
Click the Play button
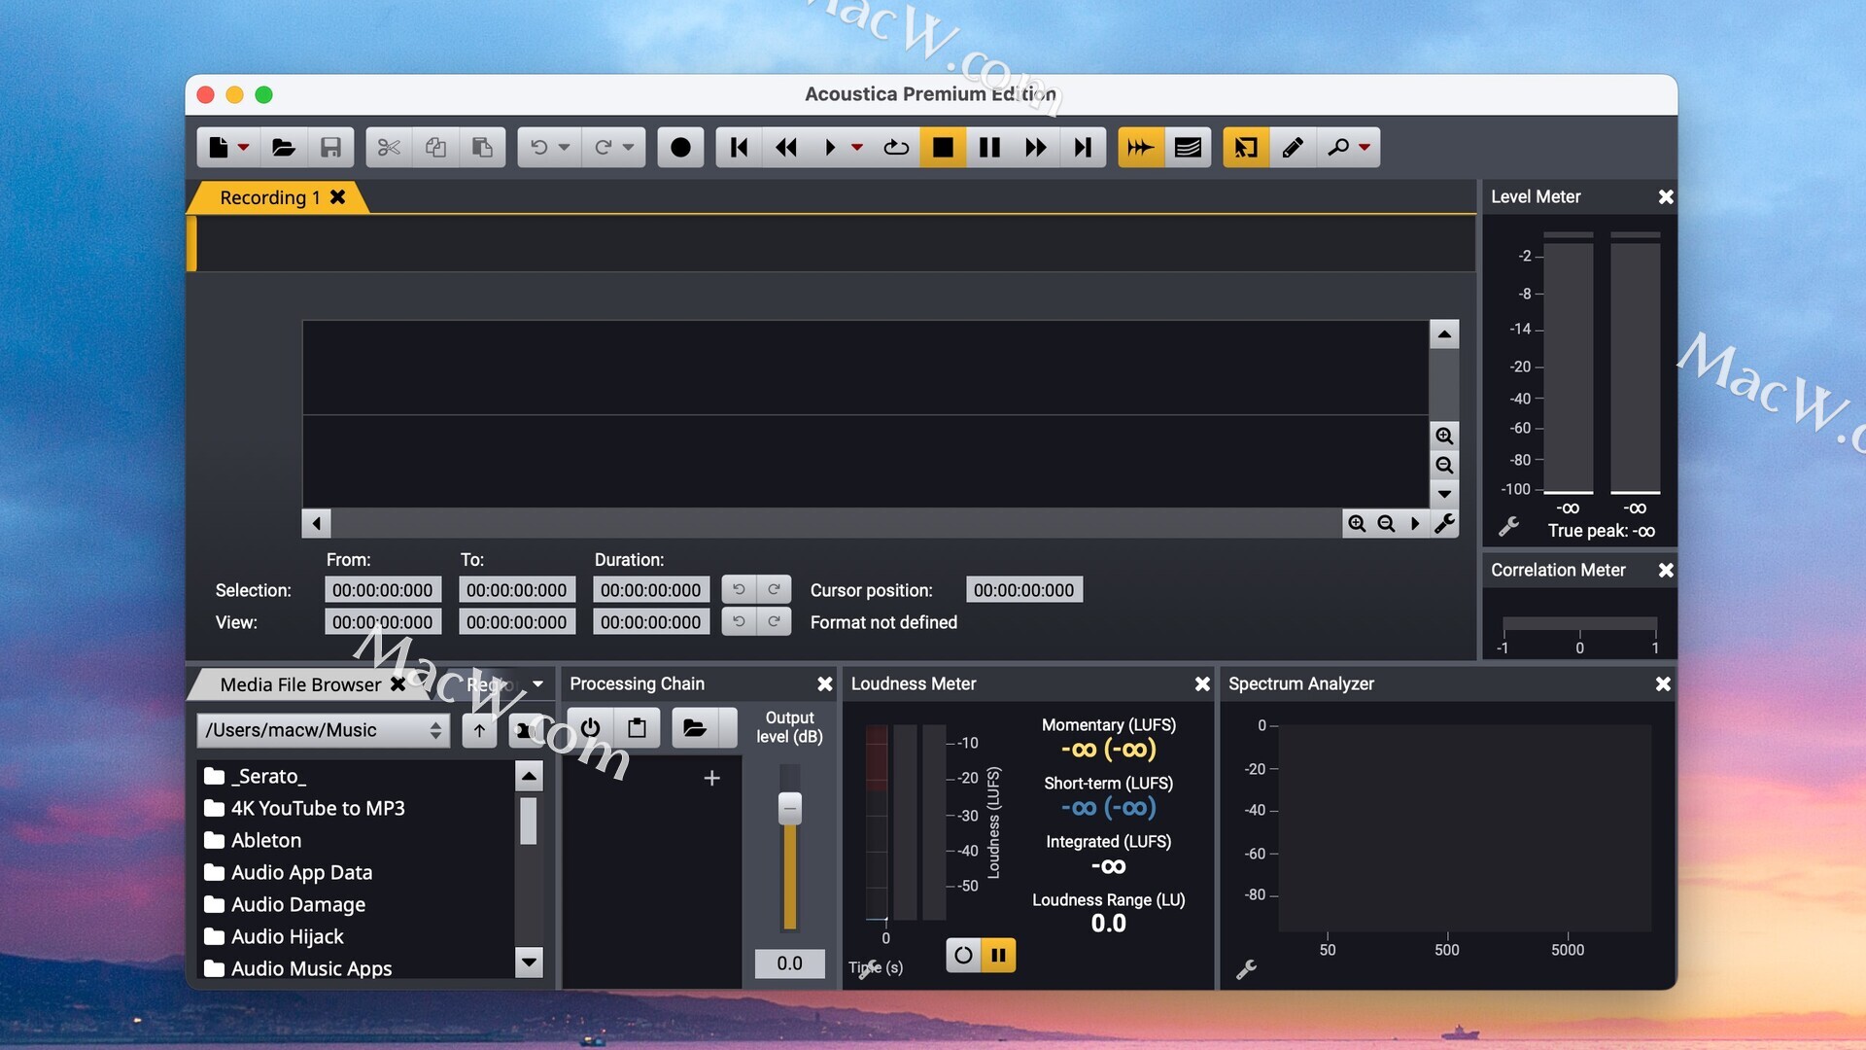pos(830,148)
